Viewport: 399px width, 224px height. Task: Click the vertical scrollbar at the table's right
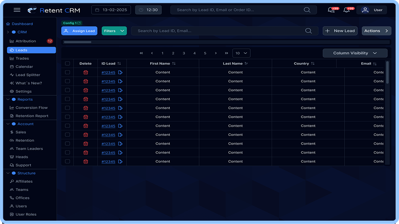click(x=387, y=72)
